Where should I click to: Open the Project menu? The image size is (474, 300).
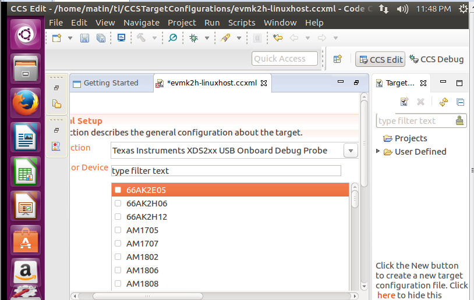pos(182,23)
